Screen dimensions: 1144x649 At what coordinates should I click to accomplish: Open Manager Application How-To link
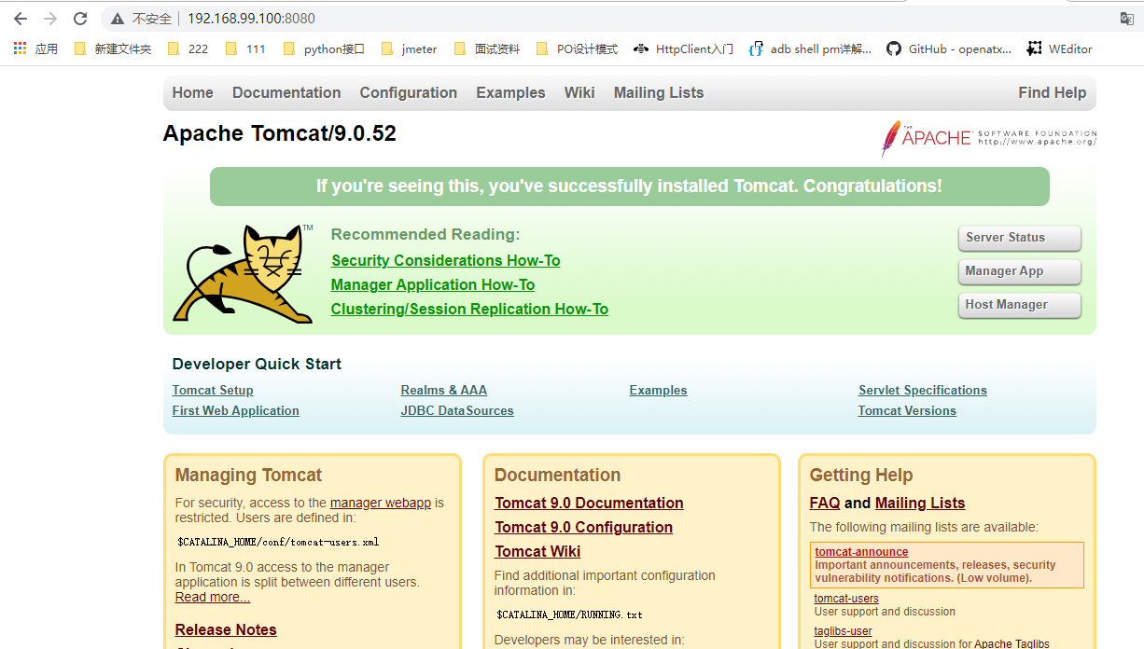pyautogui.click(x=433, y=285)
